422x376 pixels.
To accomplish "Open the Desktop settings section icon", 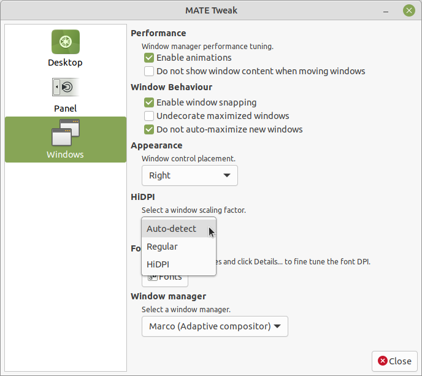I will [66, 42].
